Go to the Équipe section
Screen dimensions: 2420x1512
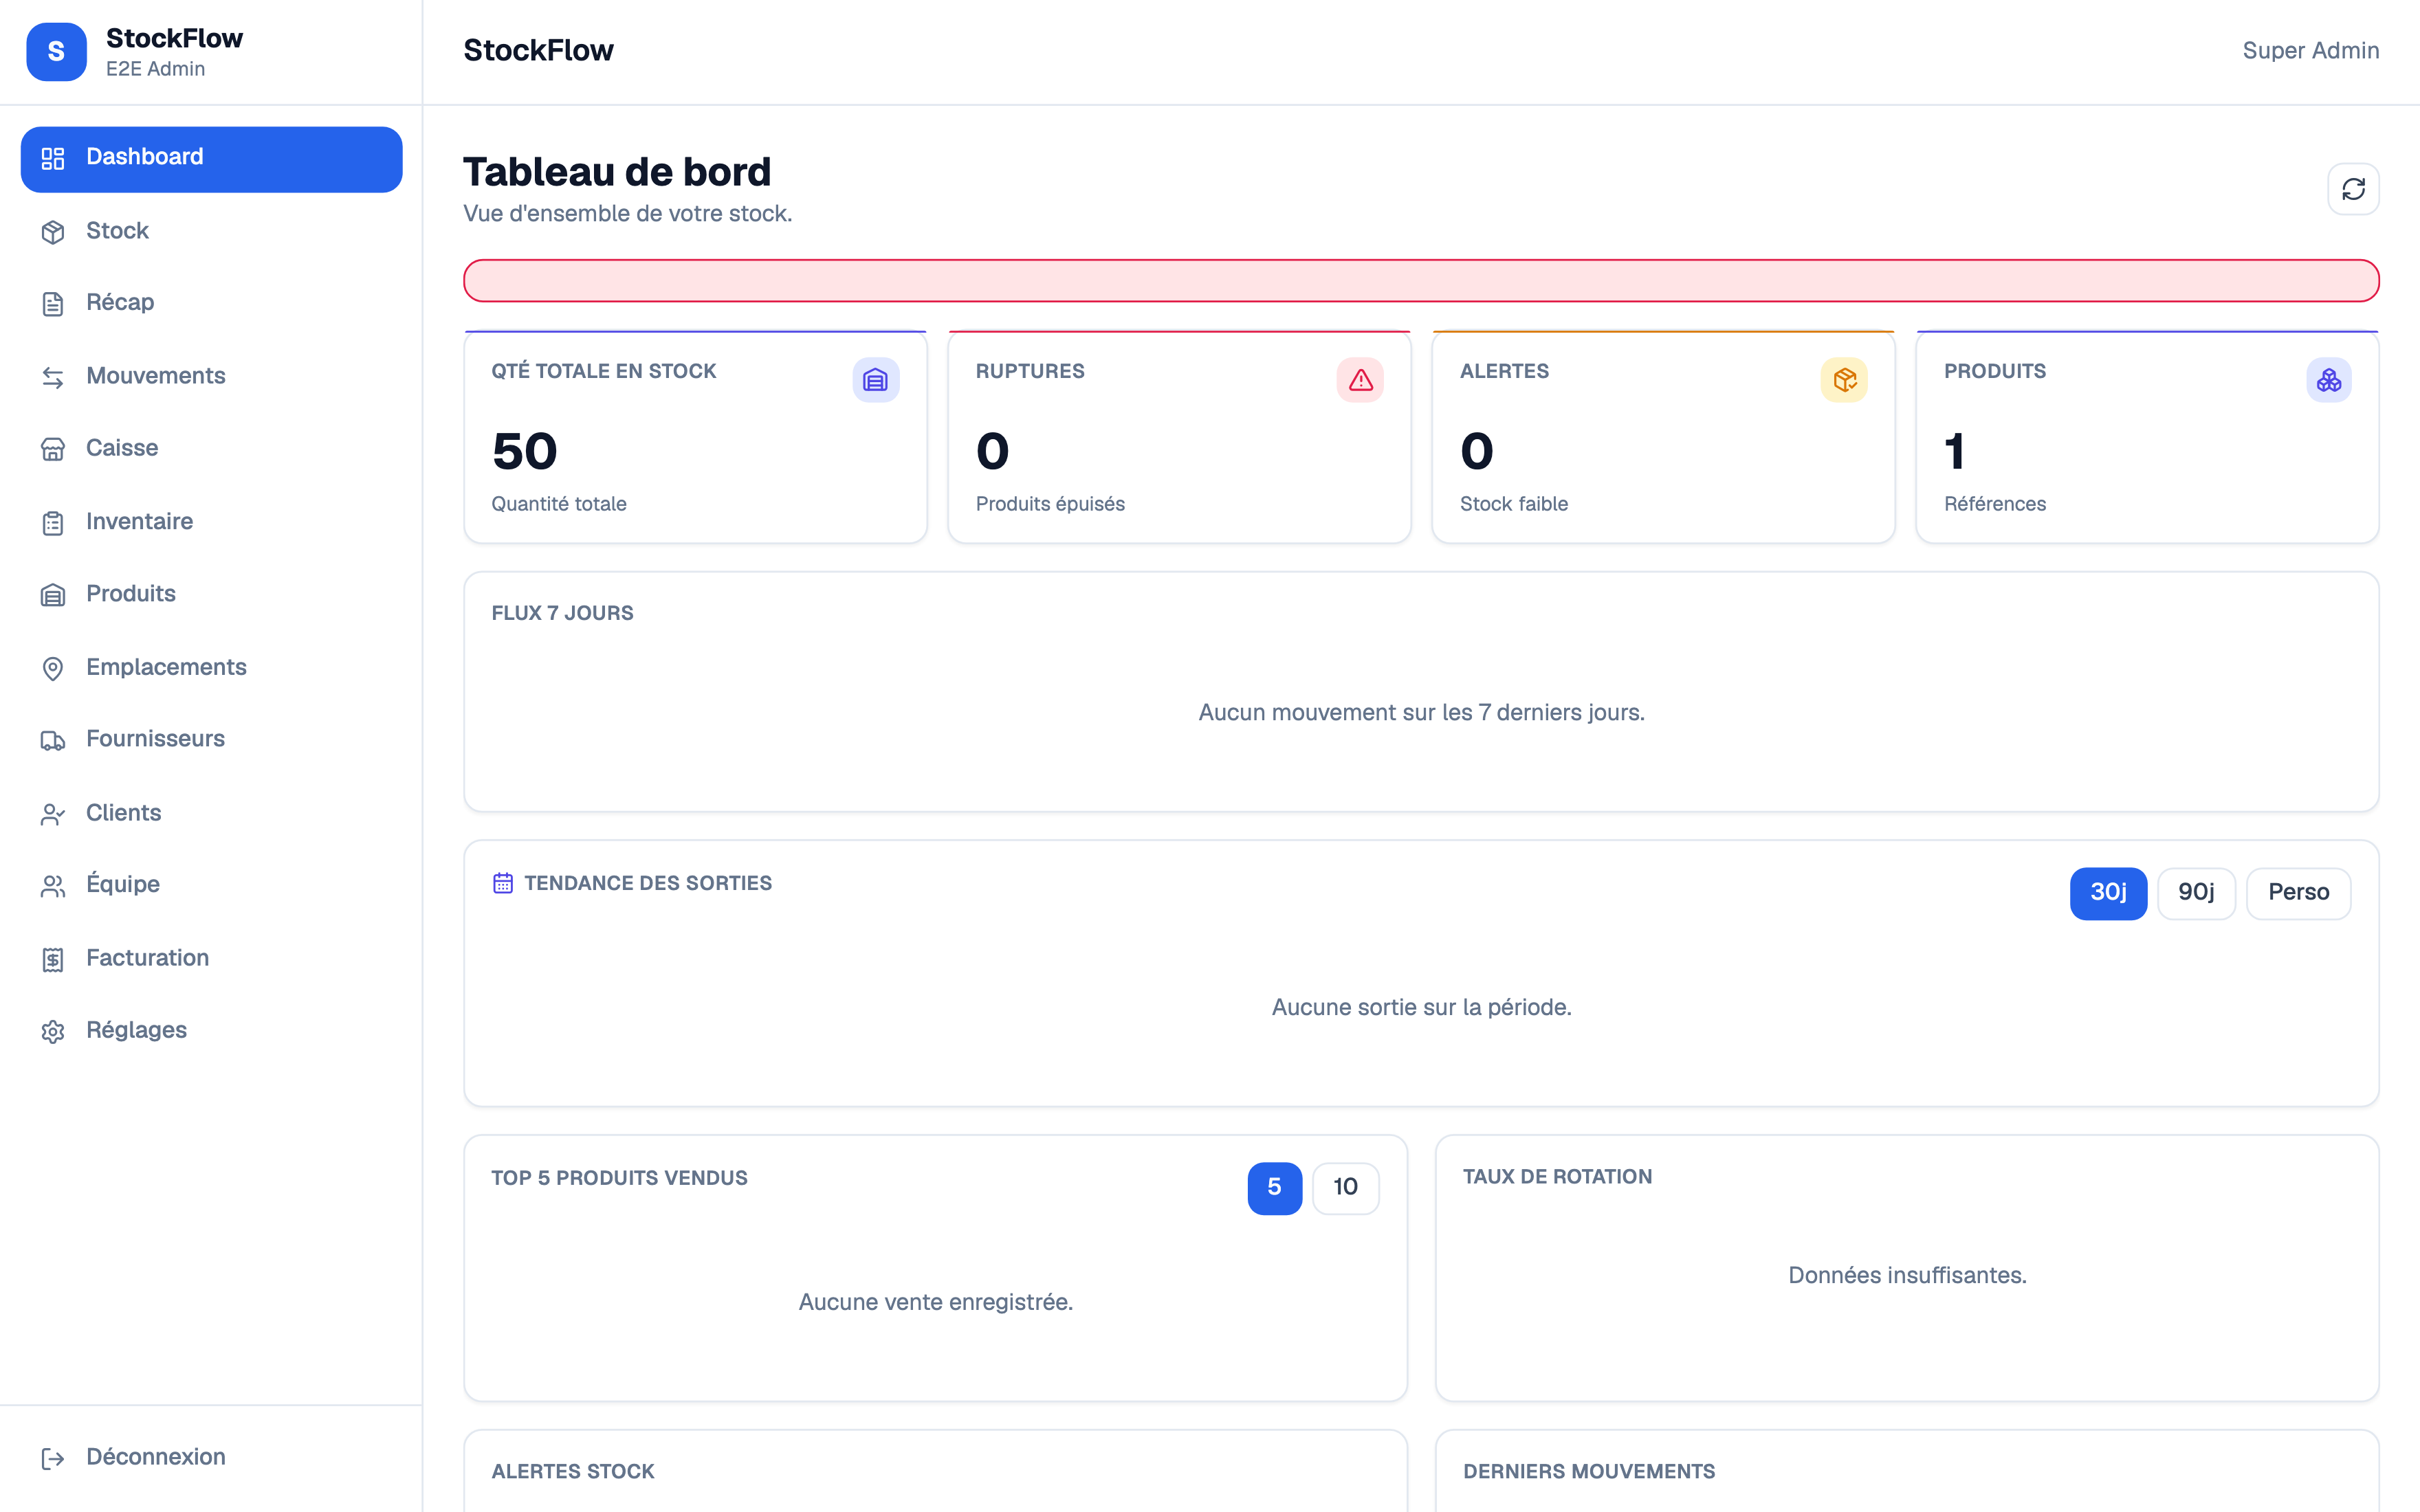211,885
